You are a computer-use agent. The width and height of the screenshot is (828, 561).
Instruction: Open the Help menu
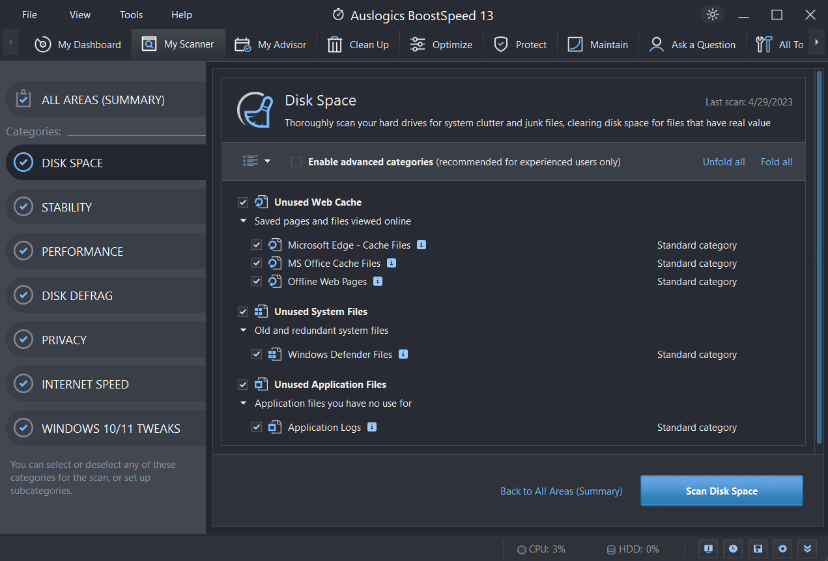(x=182, y=14)
